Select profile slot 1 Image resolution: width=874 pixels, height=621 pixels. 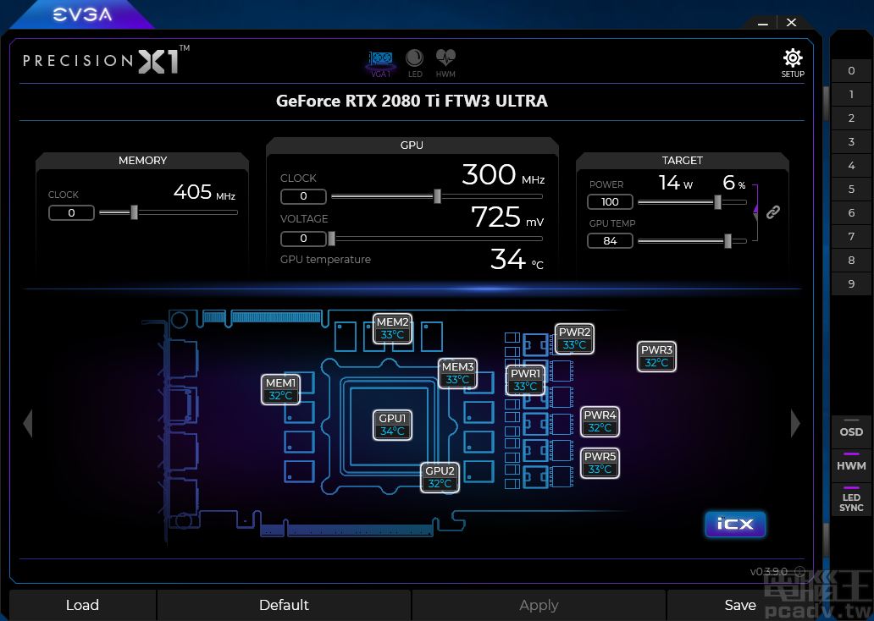[x=851, y=94]
